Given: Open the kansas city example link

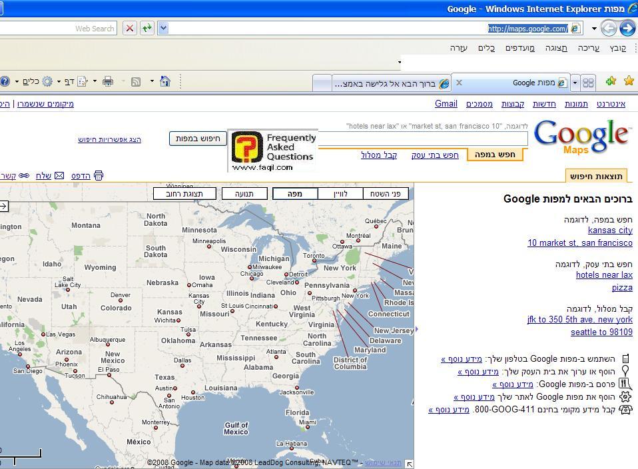Looking at the screenshot, I should 610,231.
